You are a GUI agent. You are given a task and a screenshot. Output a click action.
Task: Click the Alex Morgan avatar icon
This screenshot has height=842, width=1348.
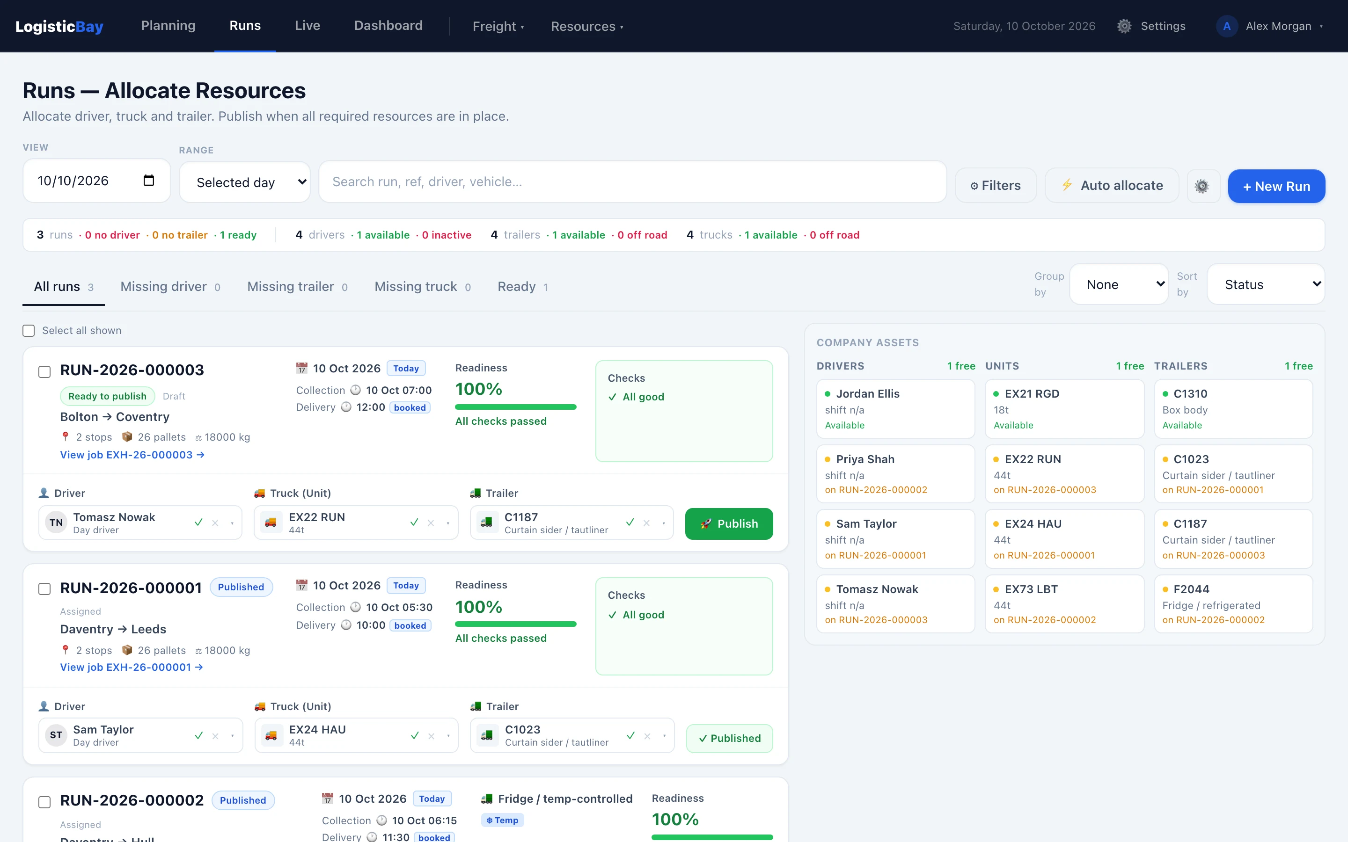coord(1227,26)
